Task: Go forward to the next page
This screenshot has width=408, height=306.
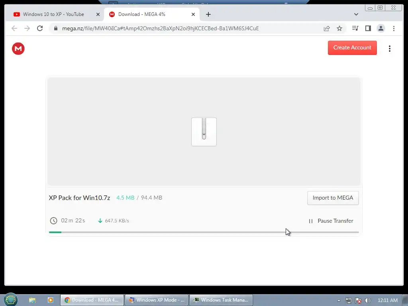Action: [x=27, y=28]
